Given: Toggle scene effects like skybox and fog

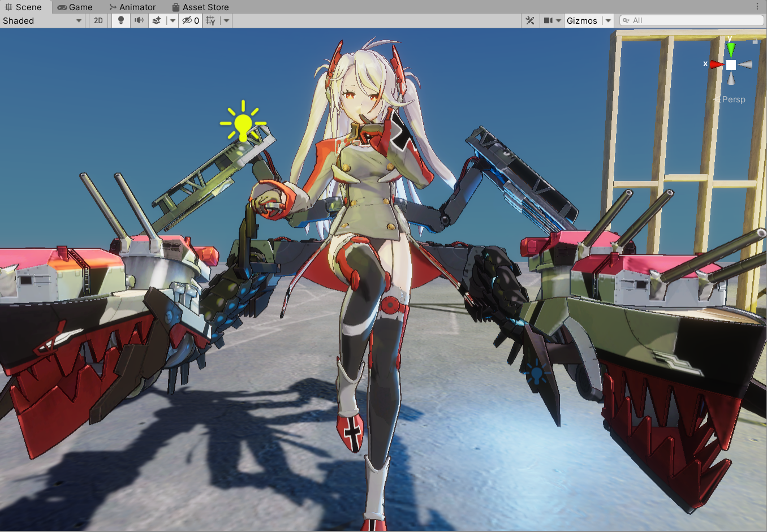Looking at the screenshot, I should click(157, 20).
